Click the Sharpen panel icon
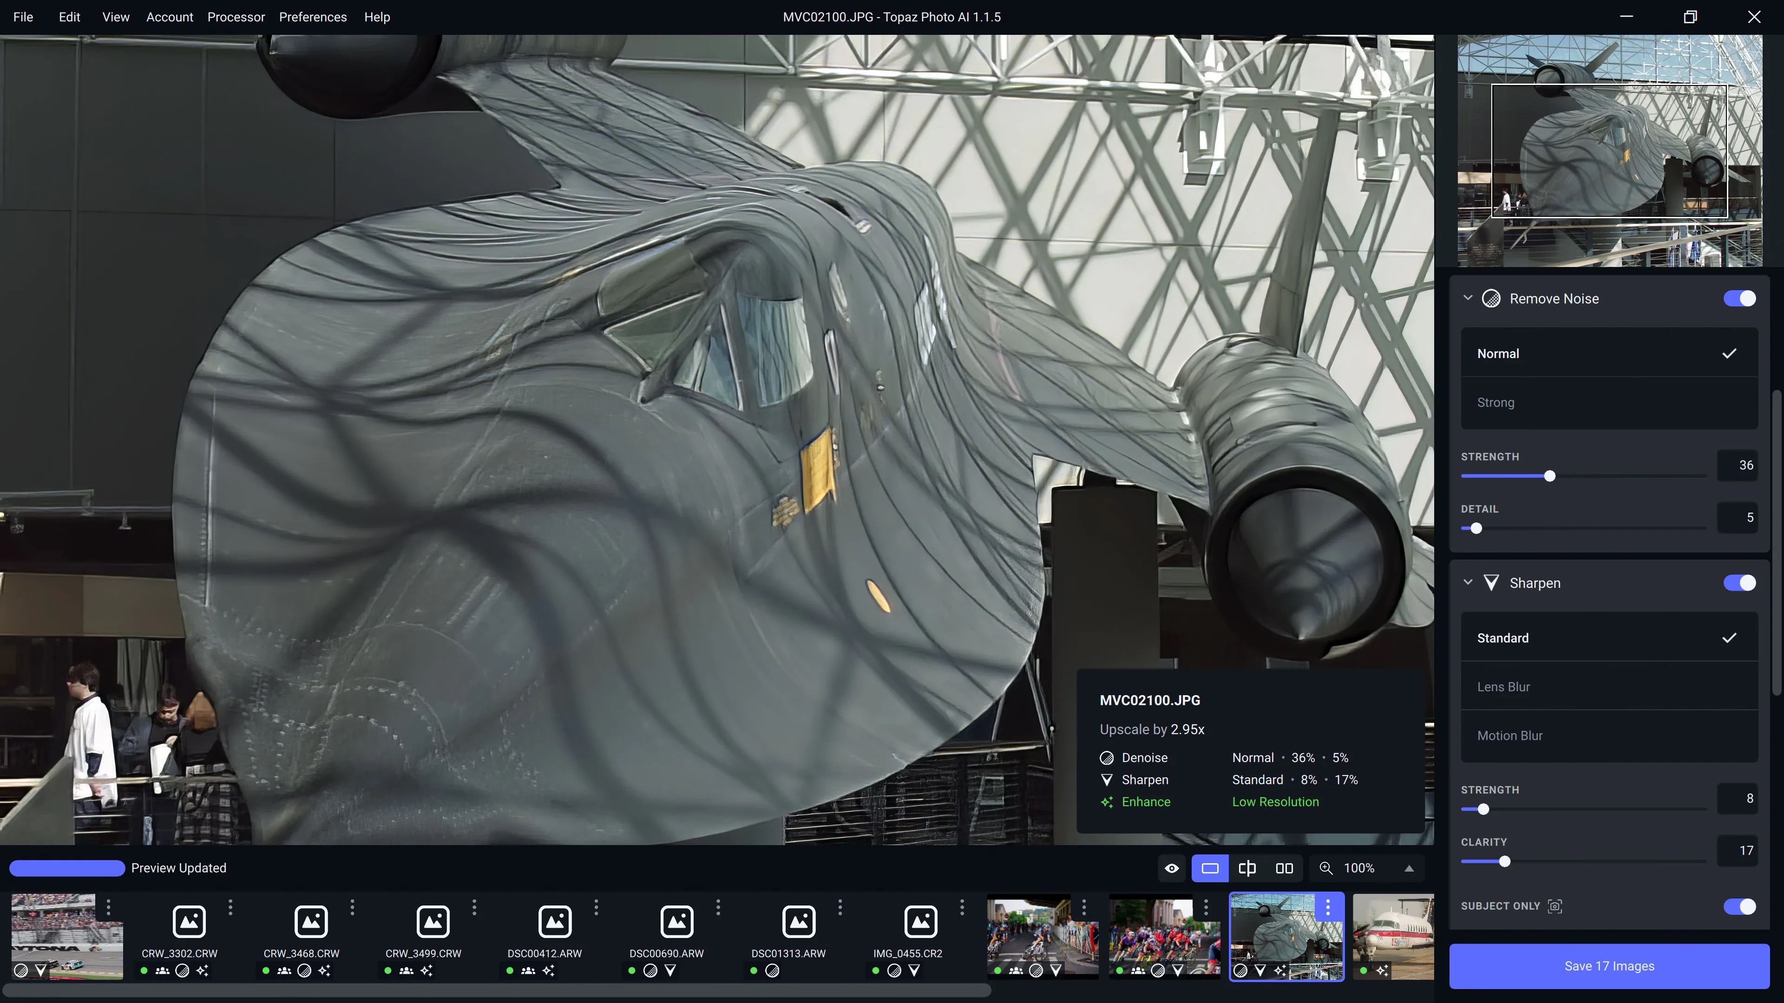 (x=1491, y=583)
